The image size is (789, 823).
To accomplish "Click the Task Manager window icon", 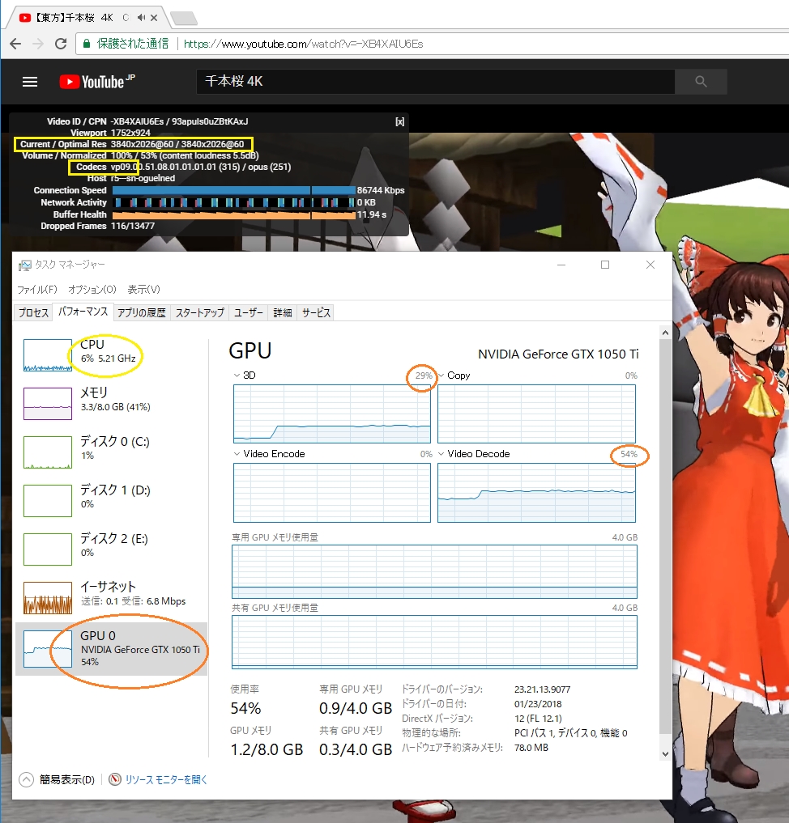I will point(24,265).
